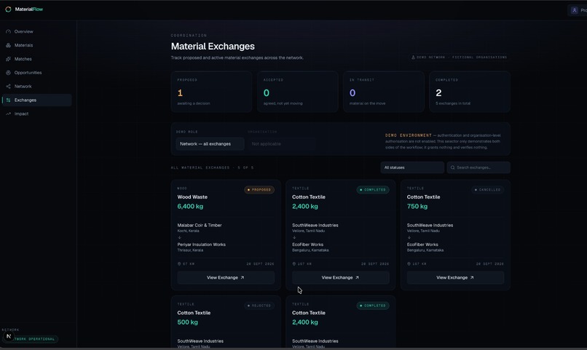Select the Exchanges sidebar item

click(x=36, y=100)
